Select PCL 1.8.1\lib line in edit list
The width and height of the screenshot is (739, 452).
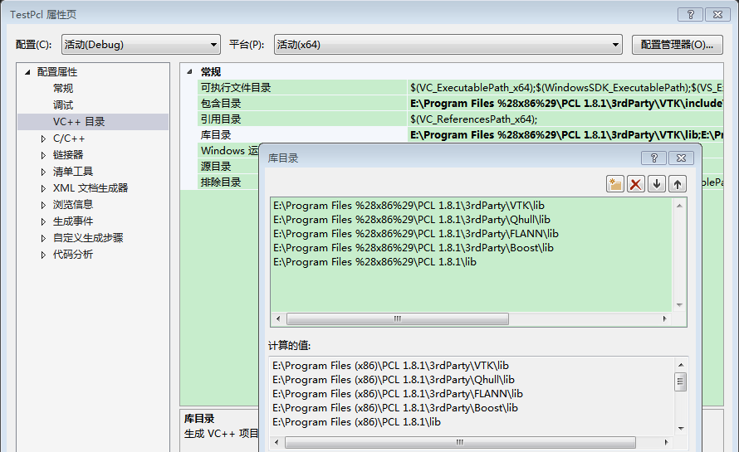[x=374, y=262]
